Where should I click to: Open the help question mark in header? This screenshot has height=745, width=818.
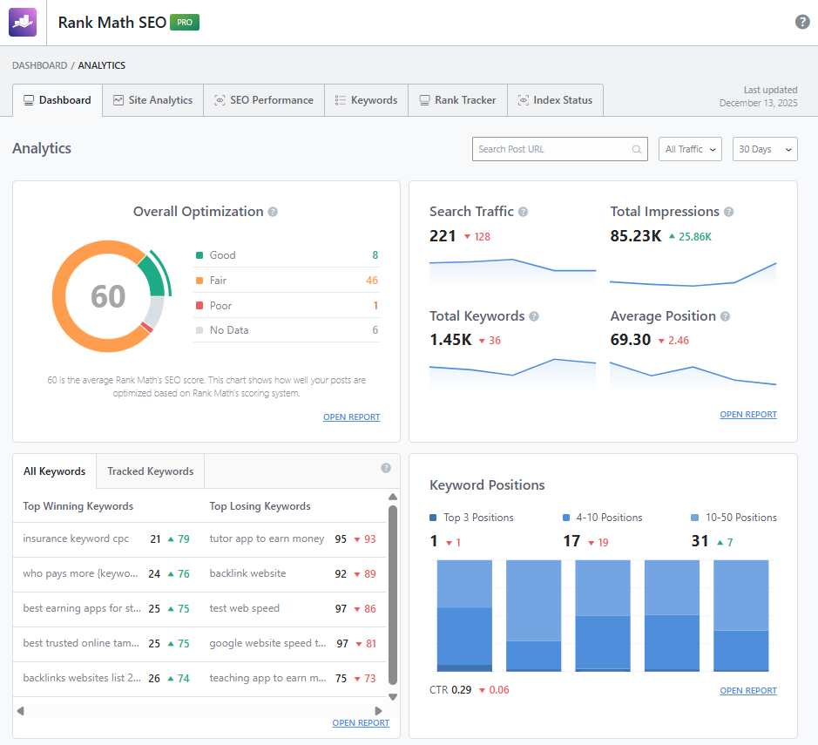pos(801,22)
